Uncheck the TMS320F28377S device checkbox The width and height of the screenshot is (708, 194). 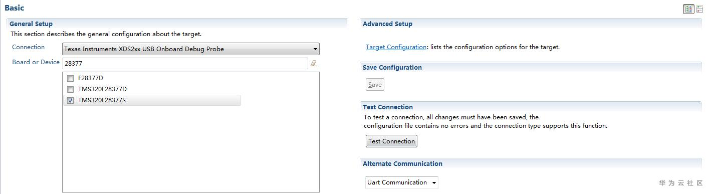click(71, 100)
